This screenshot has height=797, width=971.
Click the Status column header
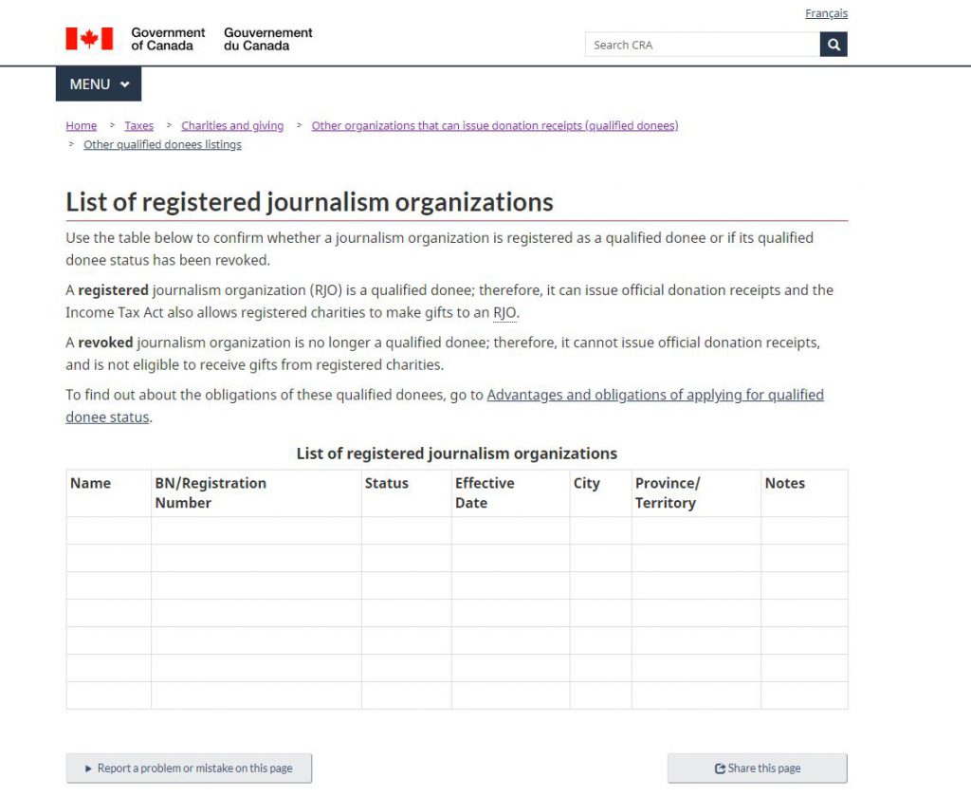click(x=386, y=483)
